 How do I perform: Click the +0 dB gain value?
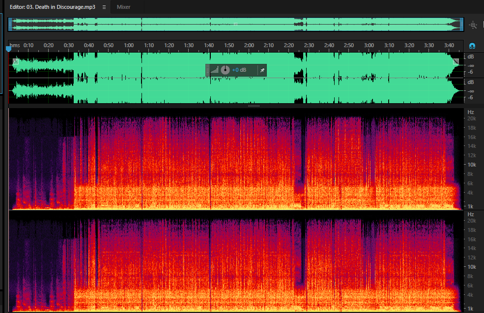point(239,70)
